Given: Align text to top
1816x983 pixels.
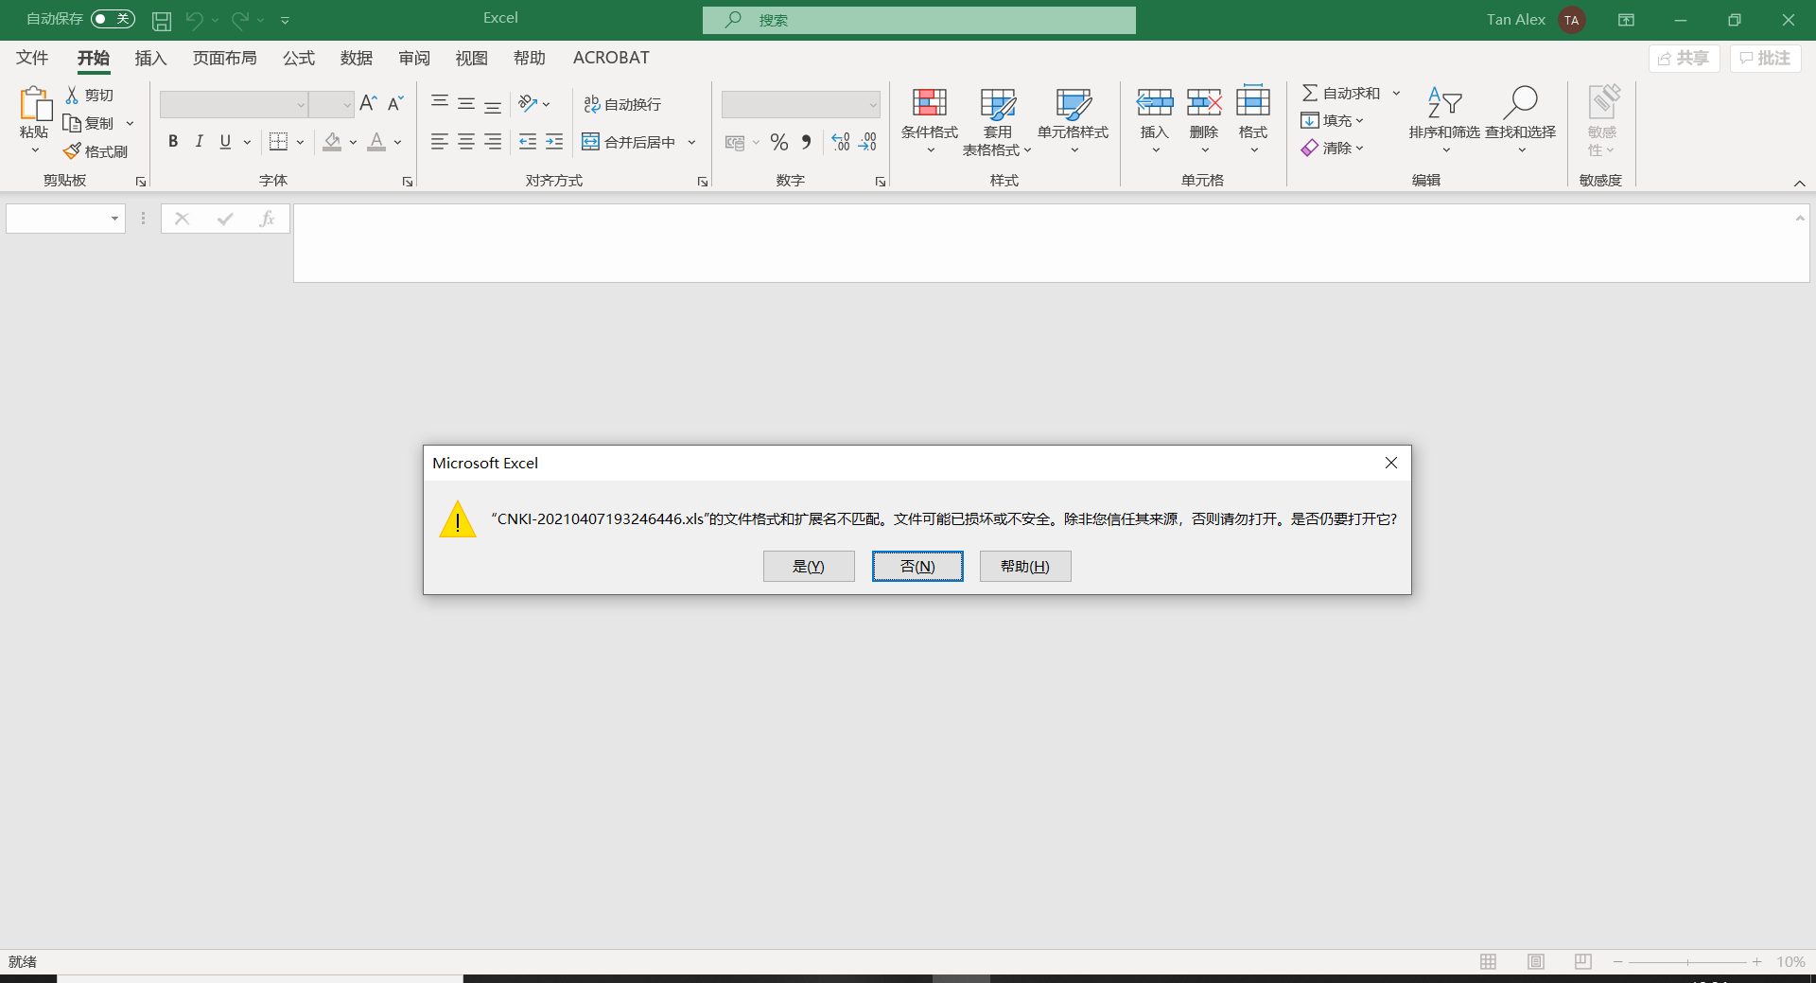Looking at the screenshot, I should click(x=440, y=103).
